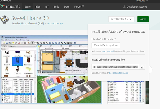Select the Create walls tool
This screenshot has height=112, width=160.
(38, 43)
